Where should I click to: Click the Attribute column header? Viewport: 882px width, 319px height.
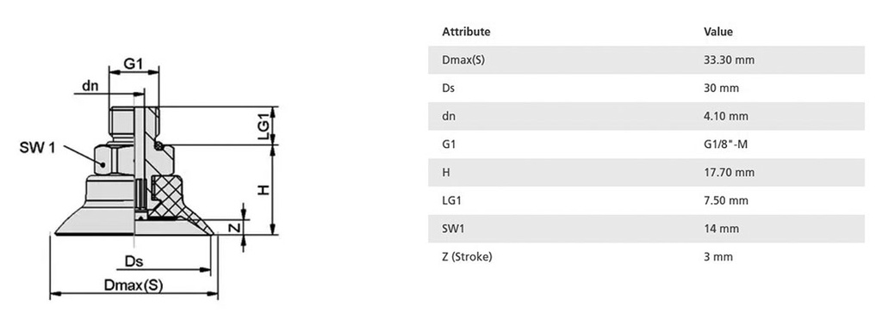tap(466, 32)
